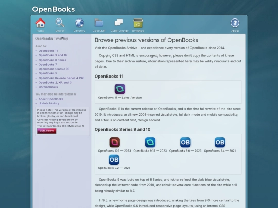
Task: Go to the Home page icon
Action: [40, 23]
